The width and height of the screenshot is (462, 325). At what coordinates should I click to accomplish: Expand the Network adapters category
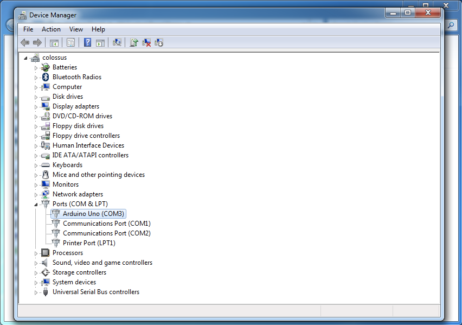[36, 195]
